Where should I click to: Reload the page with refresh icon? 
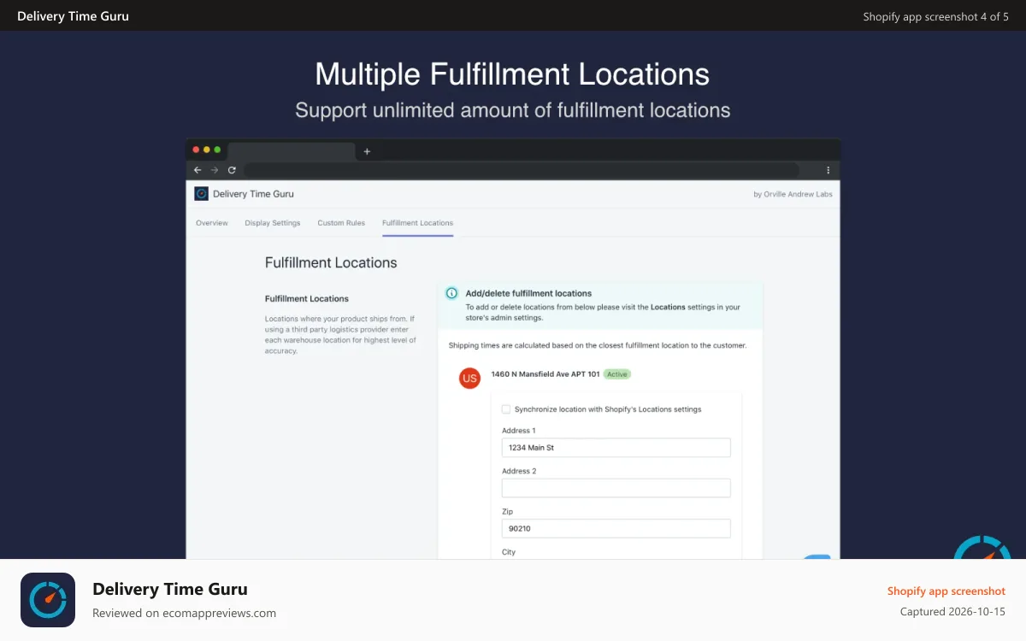point(232,170)
